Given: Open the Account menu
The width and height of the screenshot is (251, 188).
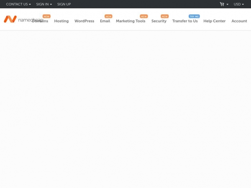Looking at the screenshot, I should point(239,21).
